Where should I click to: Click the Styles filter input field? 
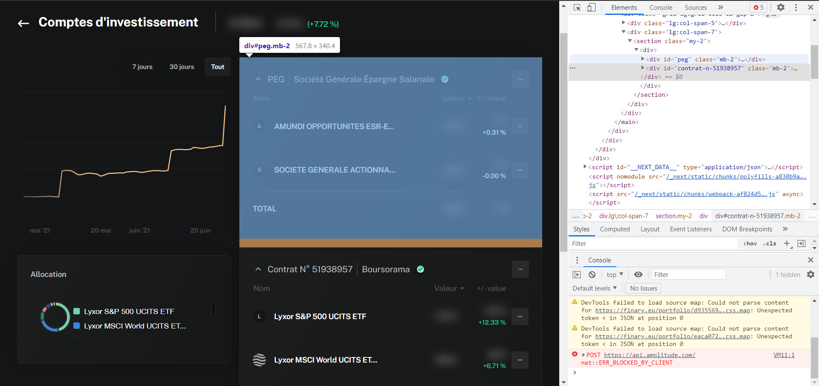[653, 244]
